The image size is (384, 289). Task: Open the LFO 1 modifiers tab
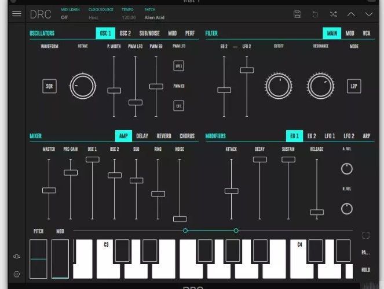pos(330,136)
